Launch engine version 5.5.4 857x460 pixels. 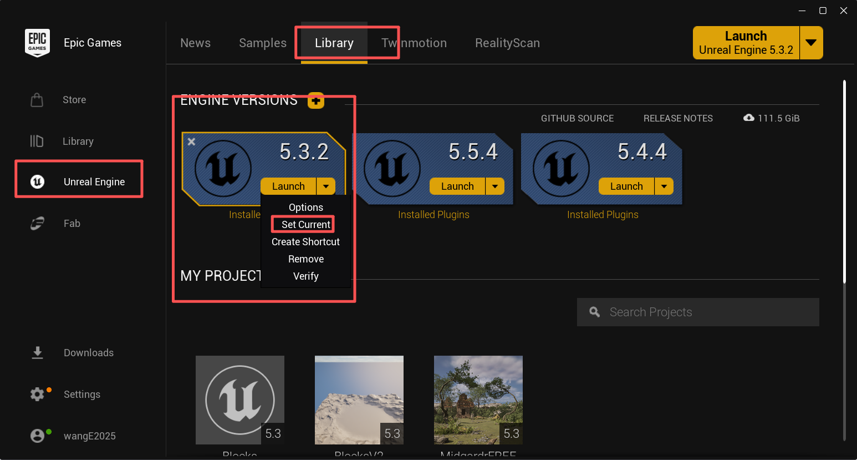click(x=457, y=186)
